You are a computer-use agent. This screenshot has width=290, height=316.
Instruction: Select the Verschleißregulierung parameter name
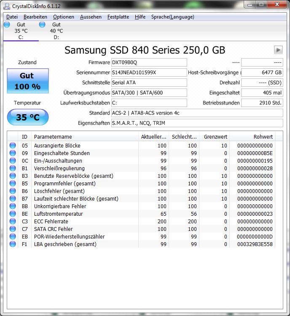point(59,168)
